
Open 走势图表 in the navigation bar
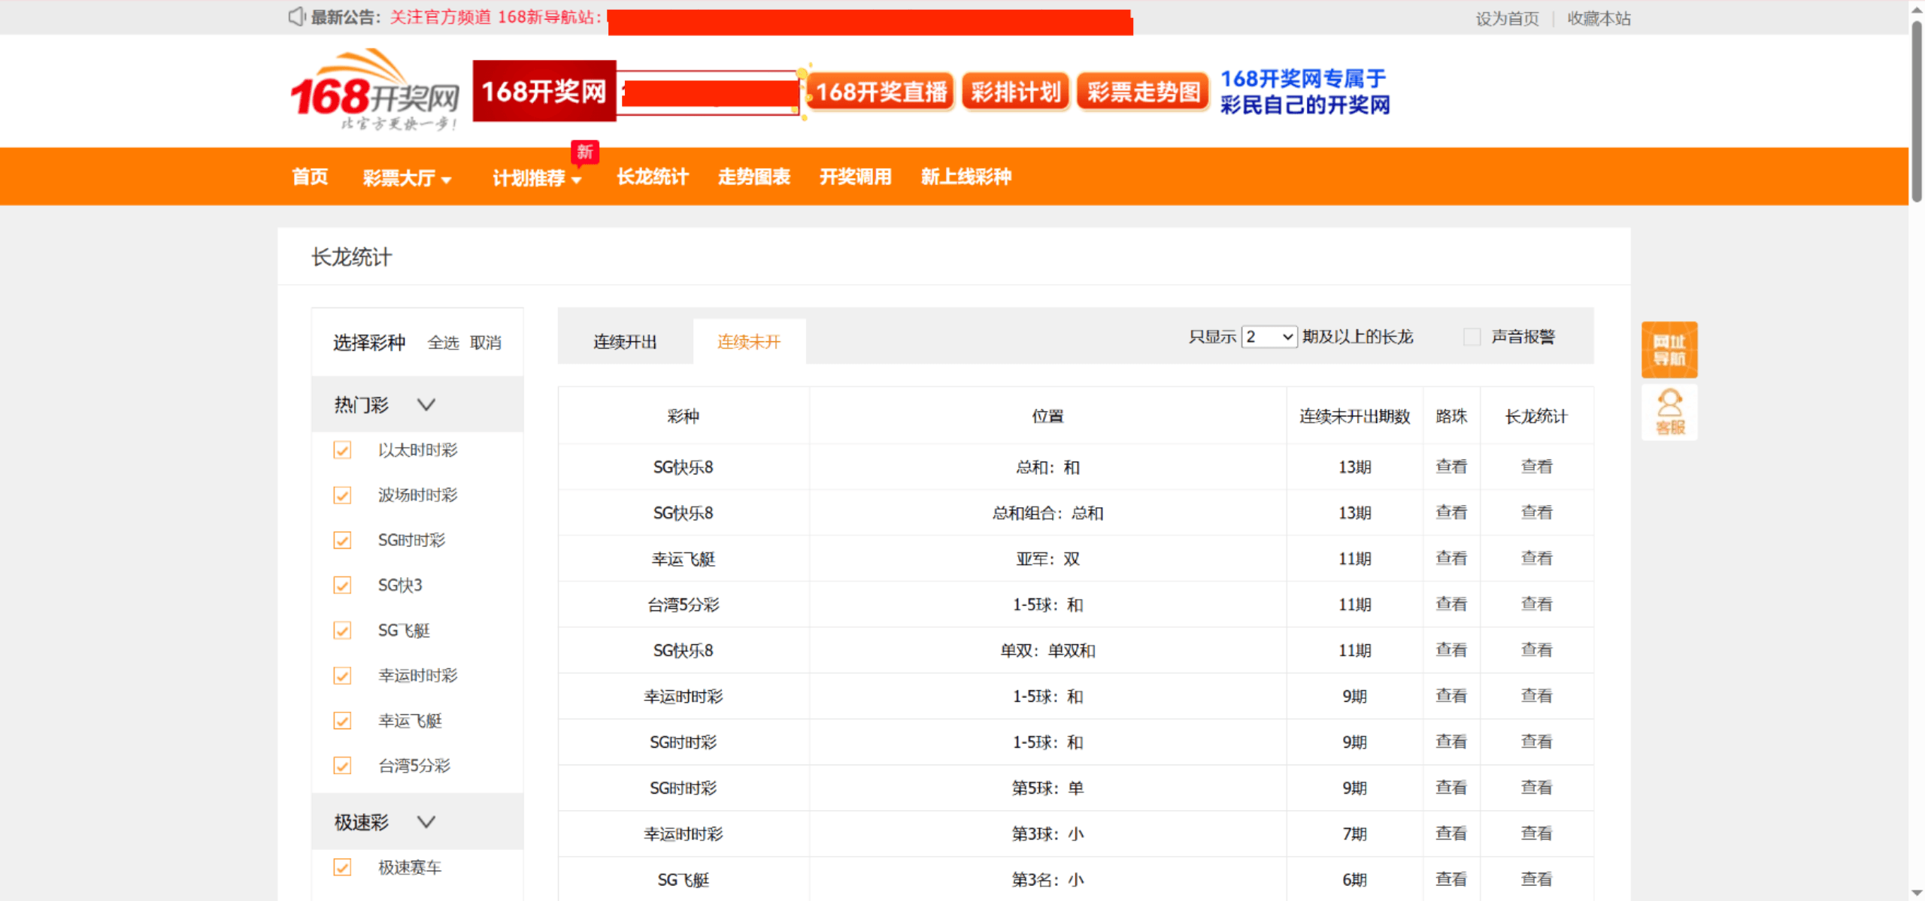coord(753,177)
